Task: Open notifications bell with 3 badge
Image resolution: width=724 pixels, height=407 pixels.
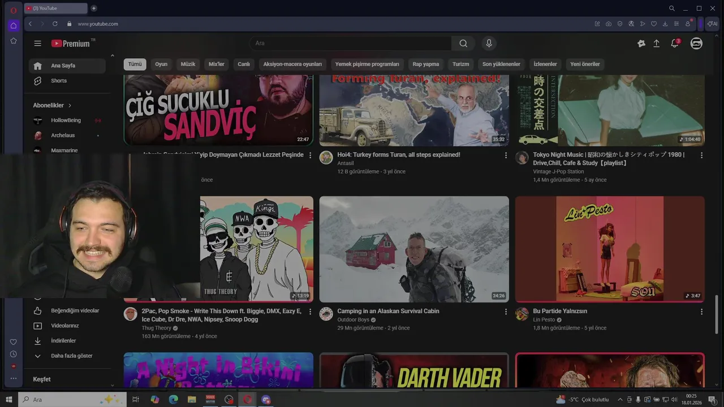Action: tap(675, 44)
